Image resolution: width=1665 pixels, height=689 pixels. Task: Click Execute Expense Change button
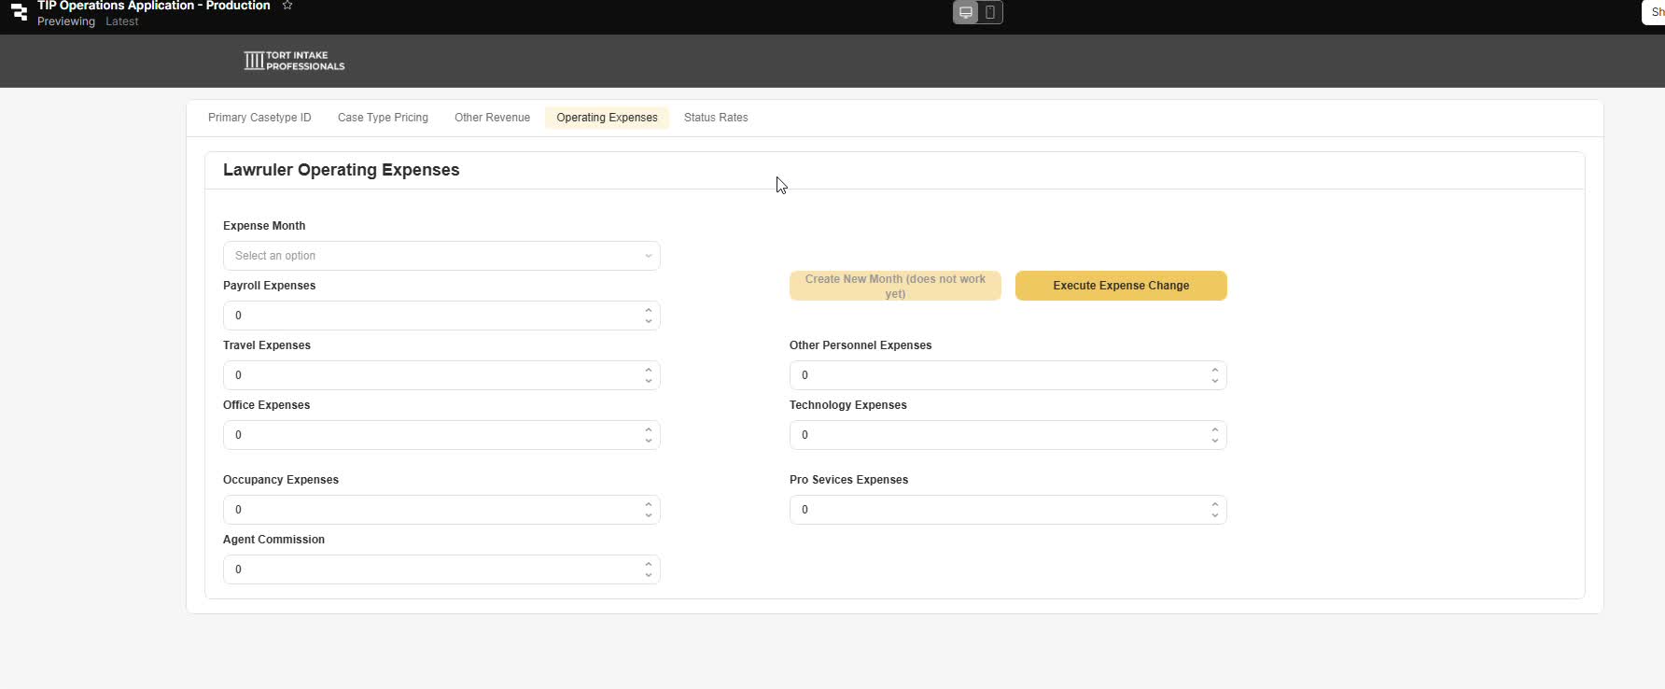(1121, 286)
